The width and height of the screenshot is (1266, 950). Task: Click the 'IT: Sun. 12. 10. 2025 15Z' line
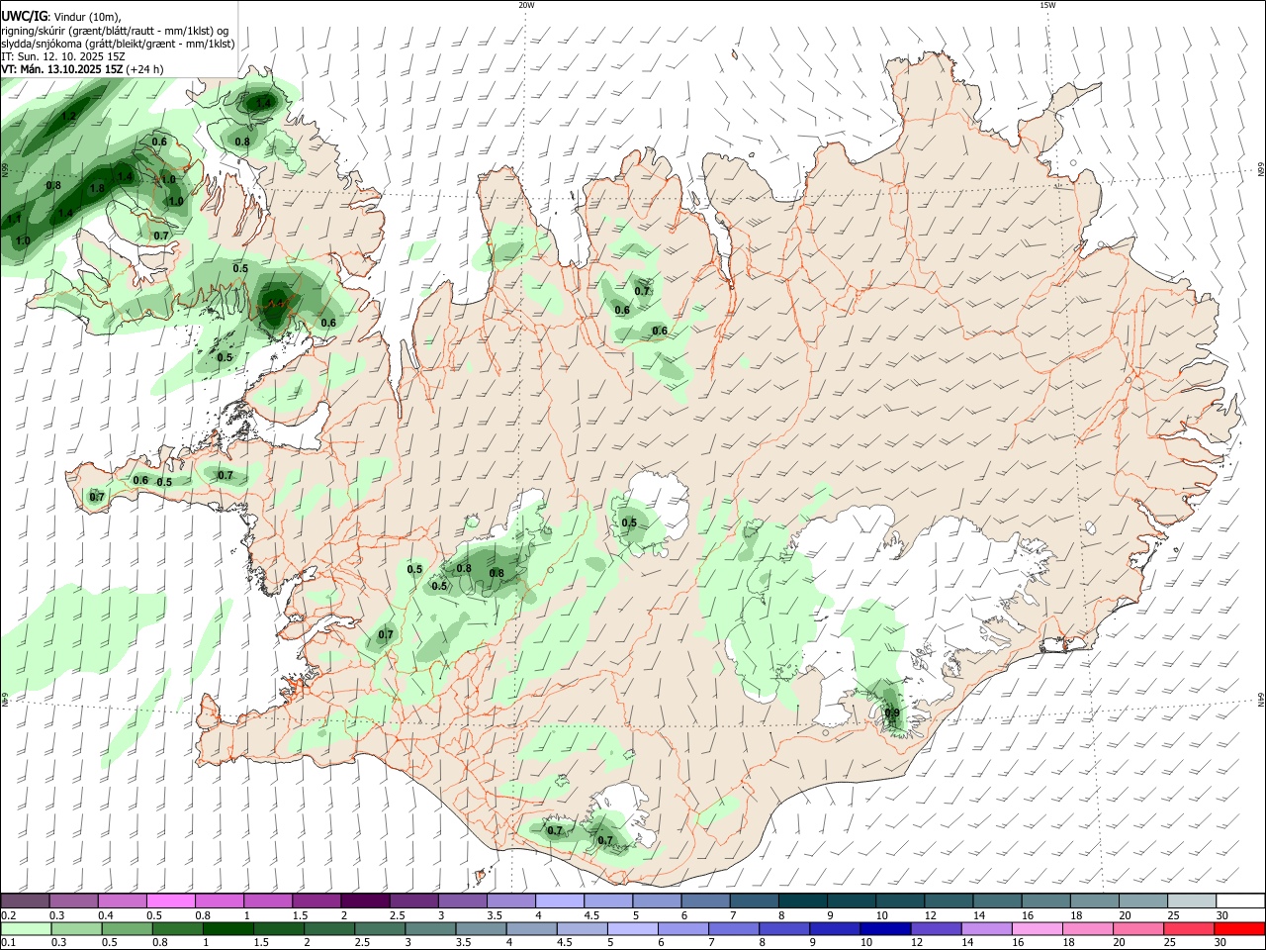click(x=62, y=56)
